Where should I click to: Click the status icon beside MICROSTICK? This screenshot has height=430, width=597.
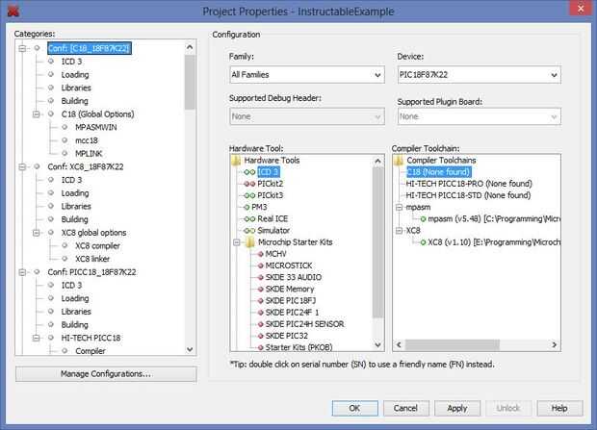click(260, 266)
